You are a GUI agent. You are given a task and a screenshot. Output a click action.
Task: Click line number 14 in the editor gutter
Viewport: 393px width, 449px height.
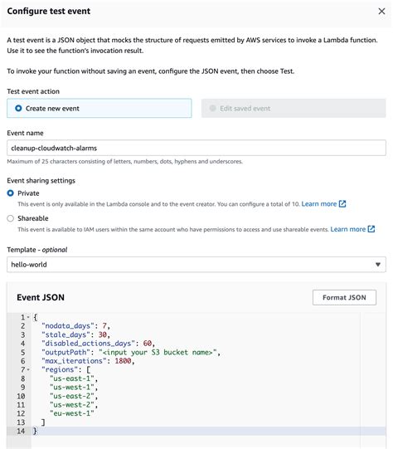click(x=21, y=431)
